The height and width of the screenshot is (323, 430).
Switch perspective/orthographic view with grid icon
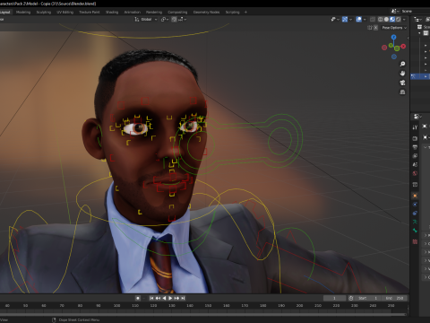point(402,92)
